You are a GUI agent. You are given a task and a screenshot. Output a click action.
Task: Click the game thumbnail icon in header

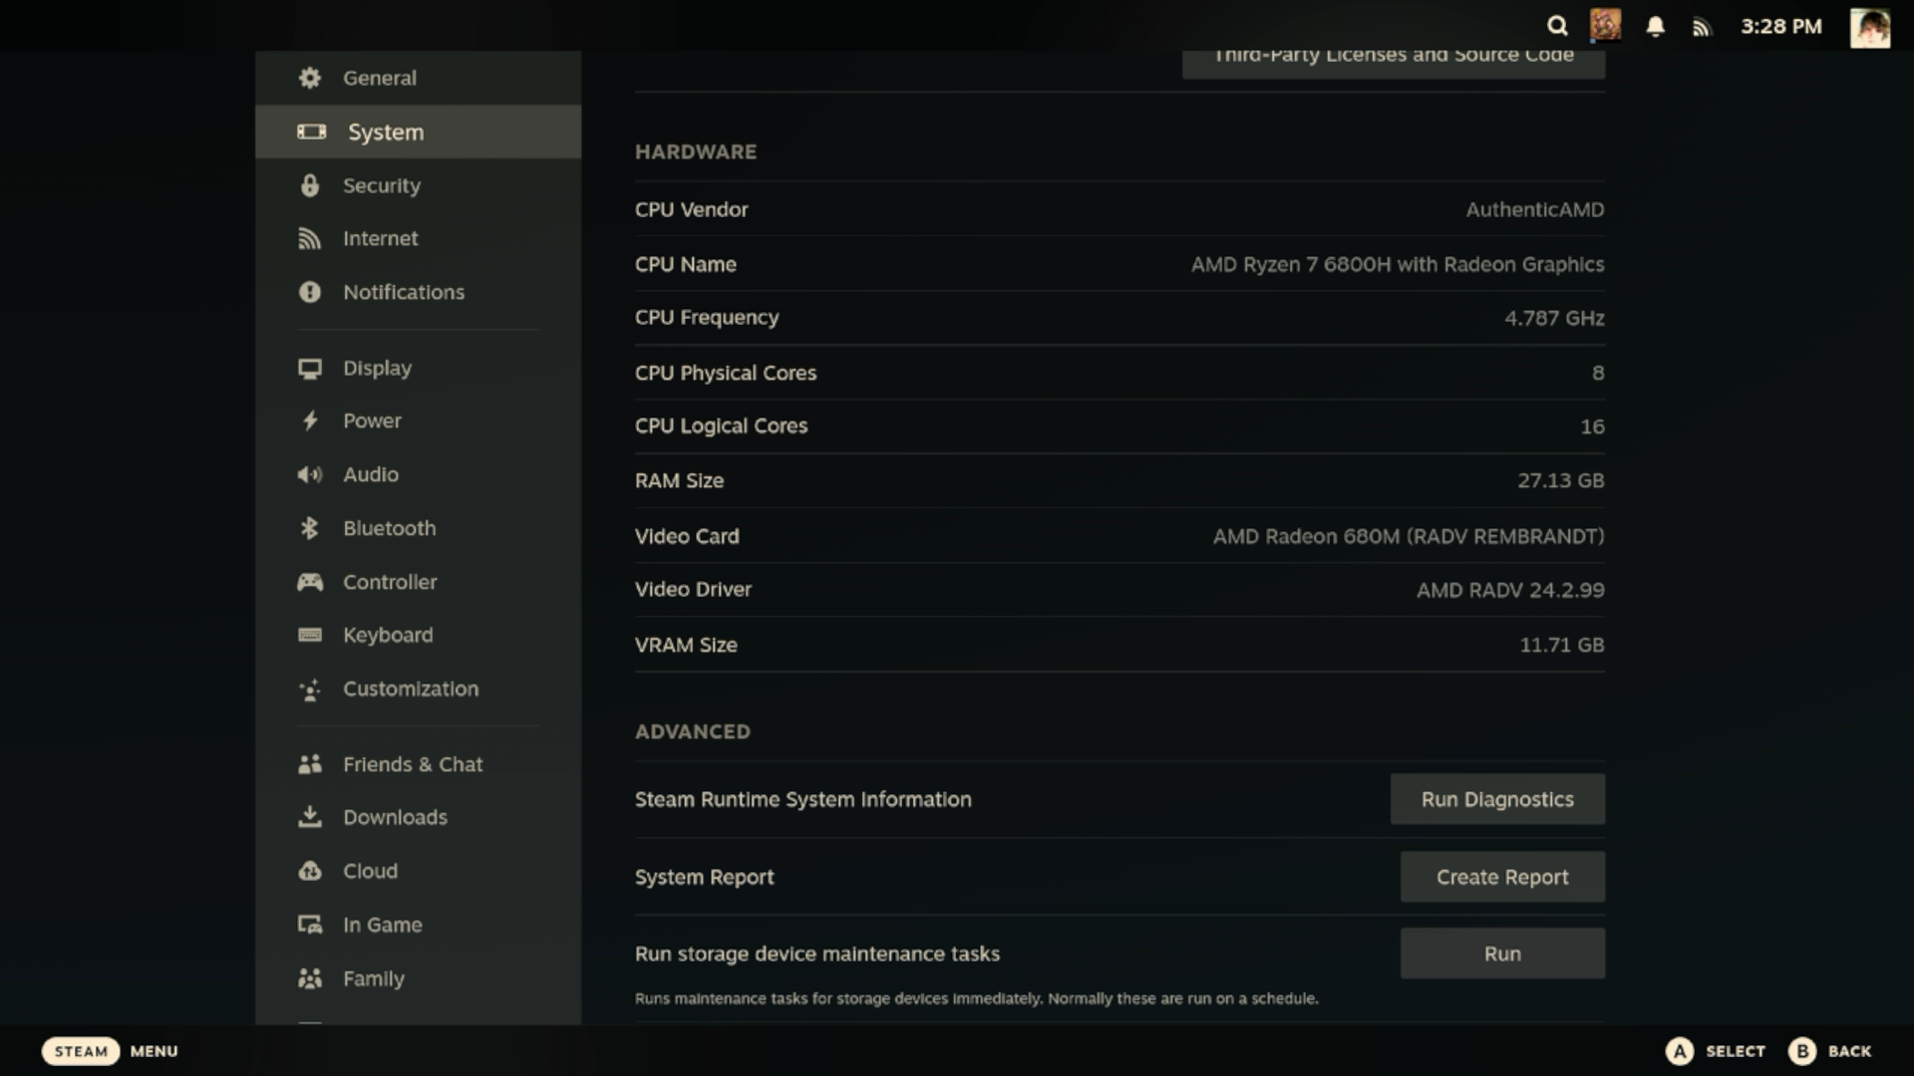point(1605,25)
